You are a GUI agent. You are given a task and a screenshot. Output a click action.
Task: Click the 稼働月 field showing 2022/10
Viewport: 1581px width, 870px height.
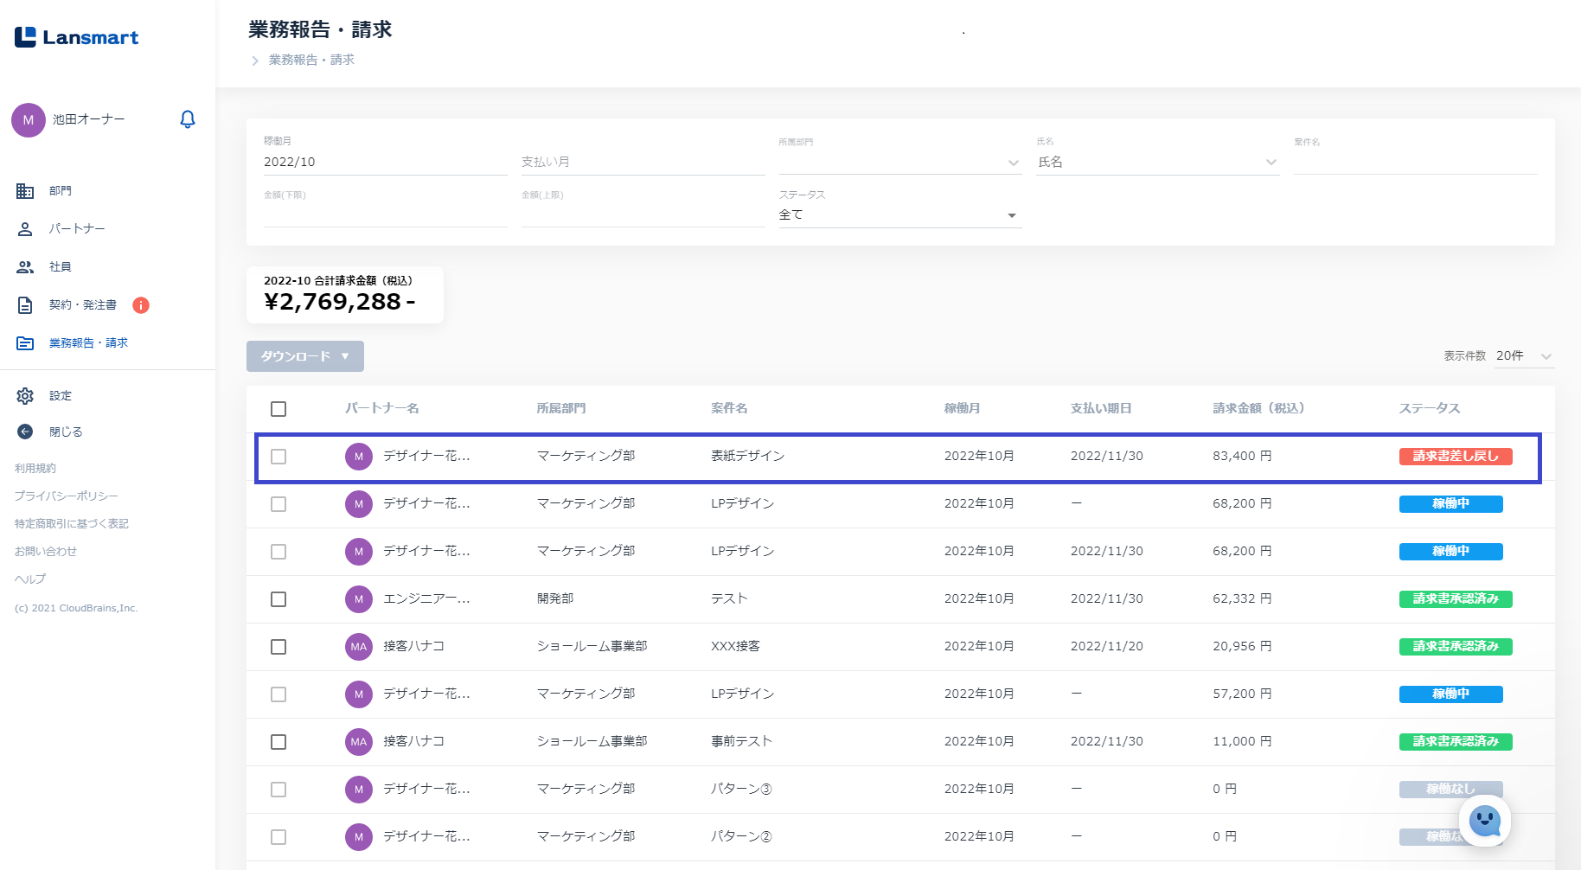384,163
